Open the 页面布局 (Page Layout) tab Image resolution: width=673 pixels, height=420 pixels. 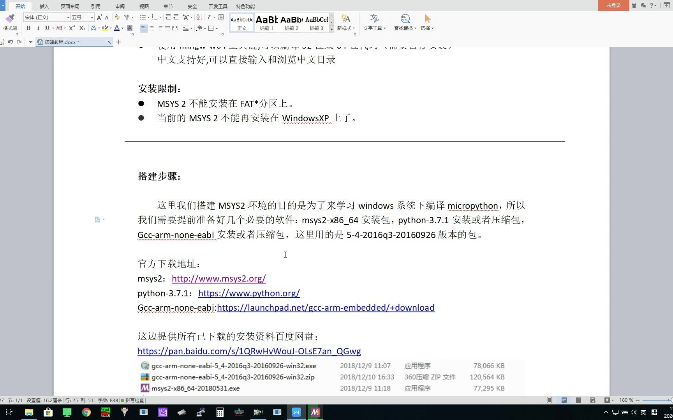pyautogui.click(x=70, y=6)
